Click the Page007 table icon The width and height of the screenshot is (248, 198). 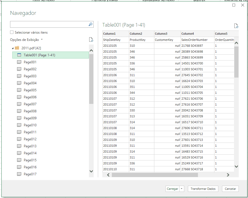(x=19, y=104)
